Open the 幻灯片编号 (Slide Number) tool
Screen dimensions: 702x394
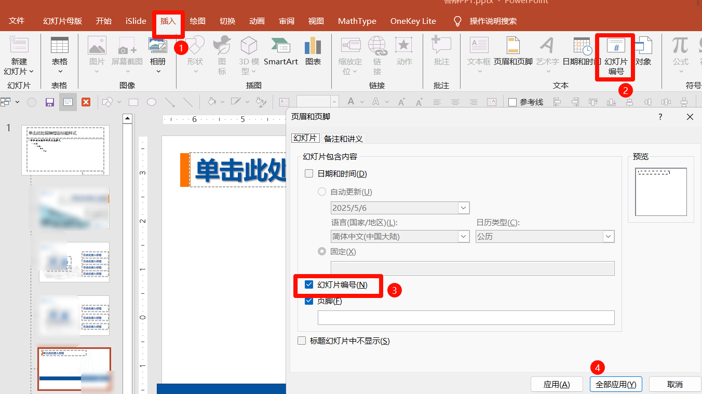click(x=615, y=55)
